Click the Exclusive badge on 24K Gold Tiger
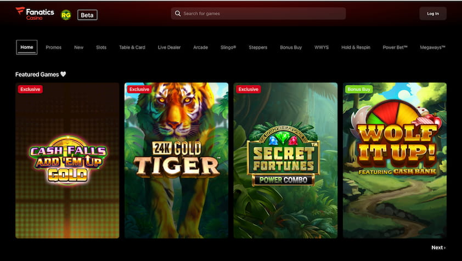Image resolution: width=462 pixels, height=261 pixels. pyautogui.click(x=139, y=89)
